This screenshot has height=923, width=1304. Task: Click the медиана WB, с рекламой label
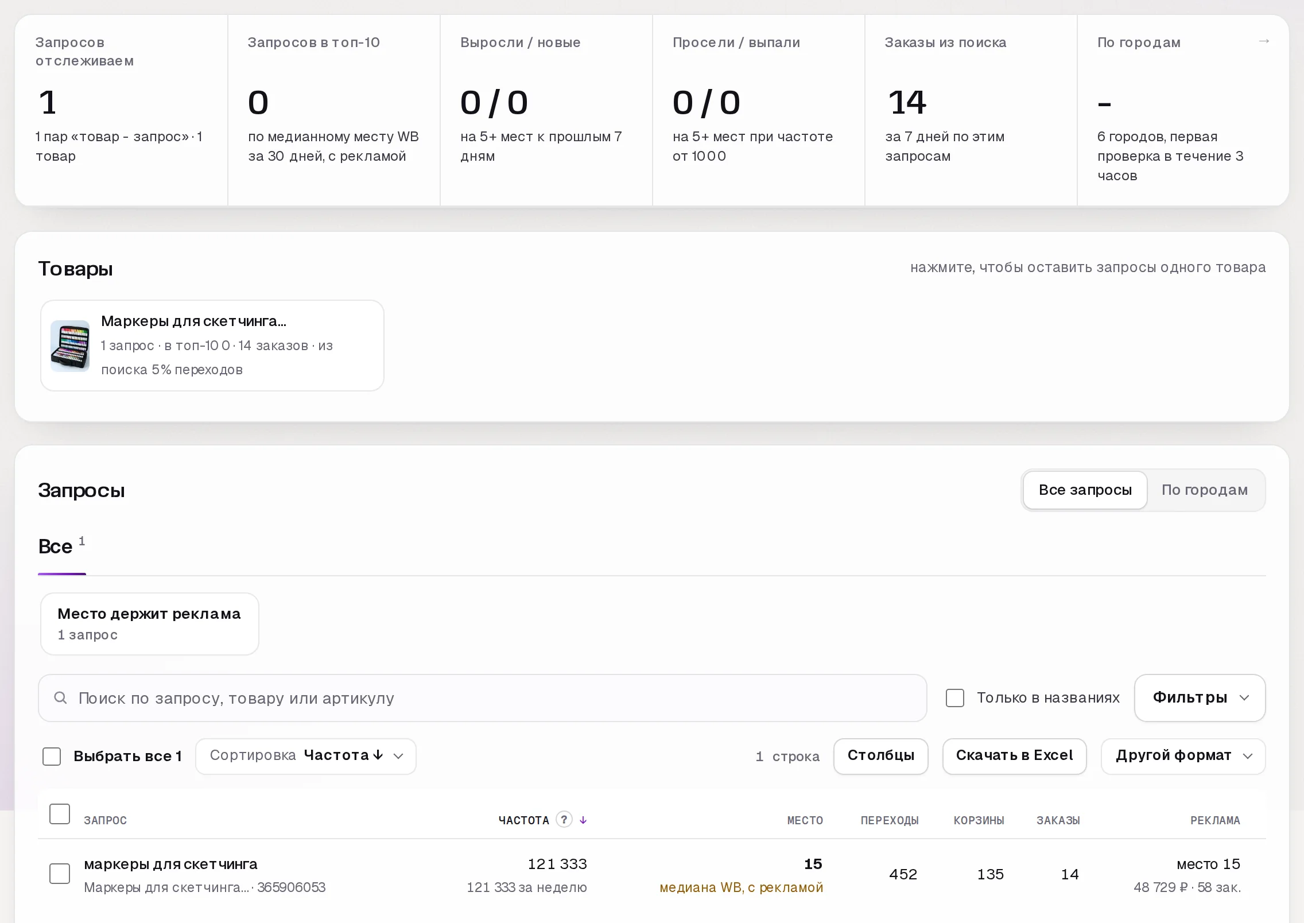point(741,888)
